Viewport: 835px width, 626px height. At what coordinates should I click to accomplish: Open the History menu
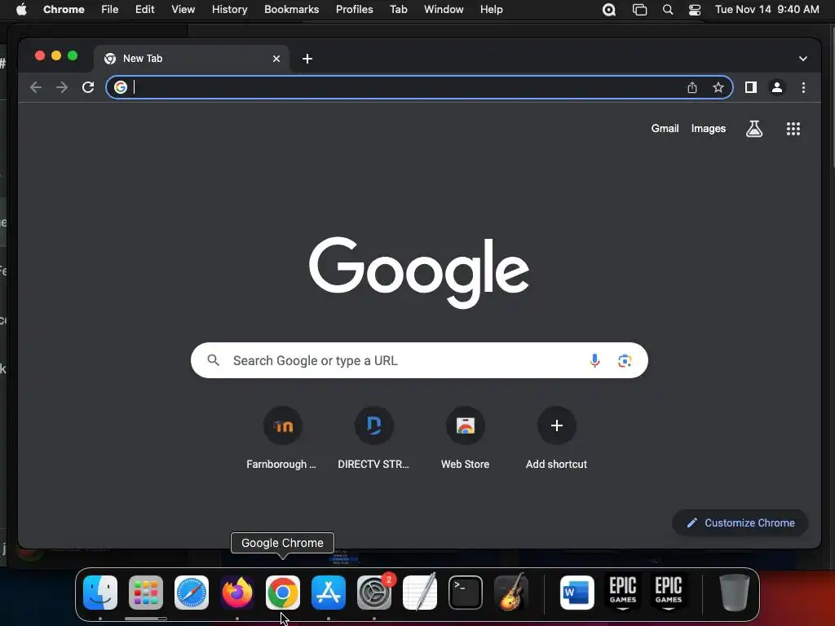click(x=229, y=10)
